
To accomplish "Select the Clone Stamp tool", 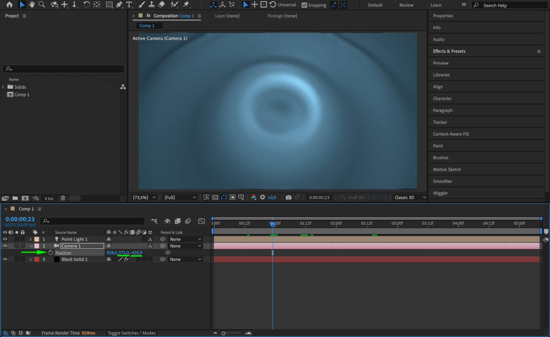I will click(151, 4).
